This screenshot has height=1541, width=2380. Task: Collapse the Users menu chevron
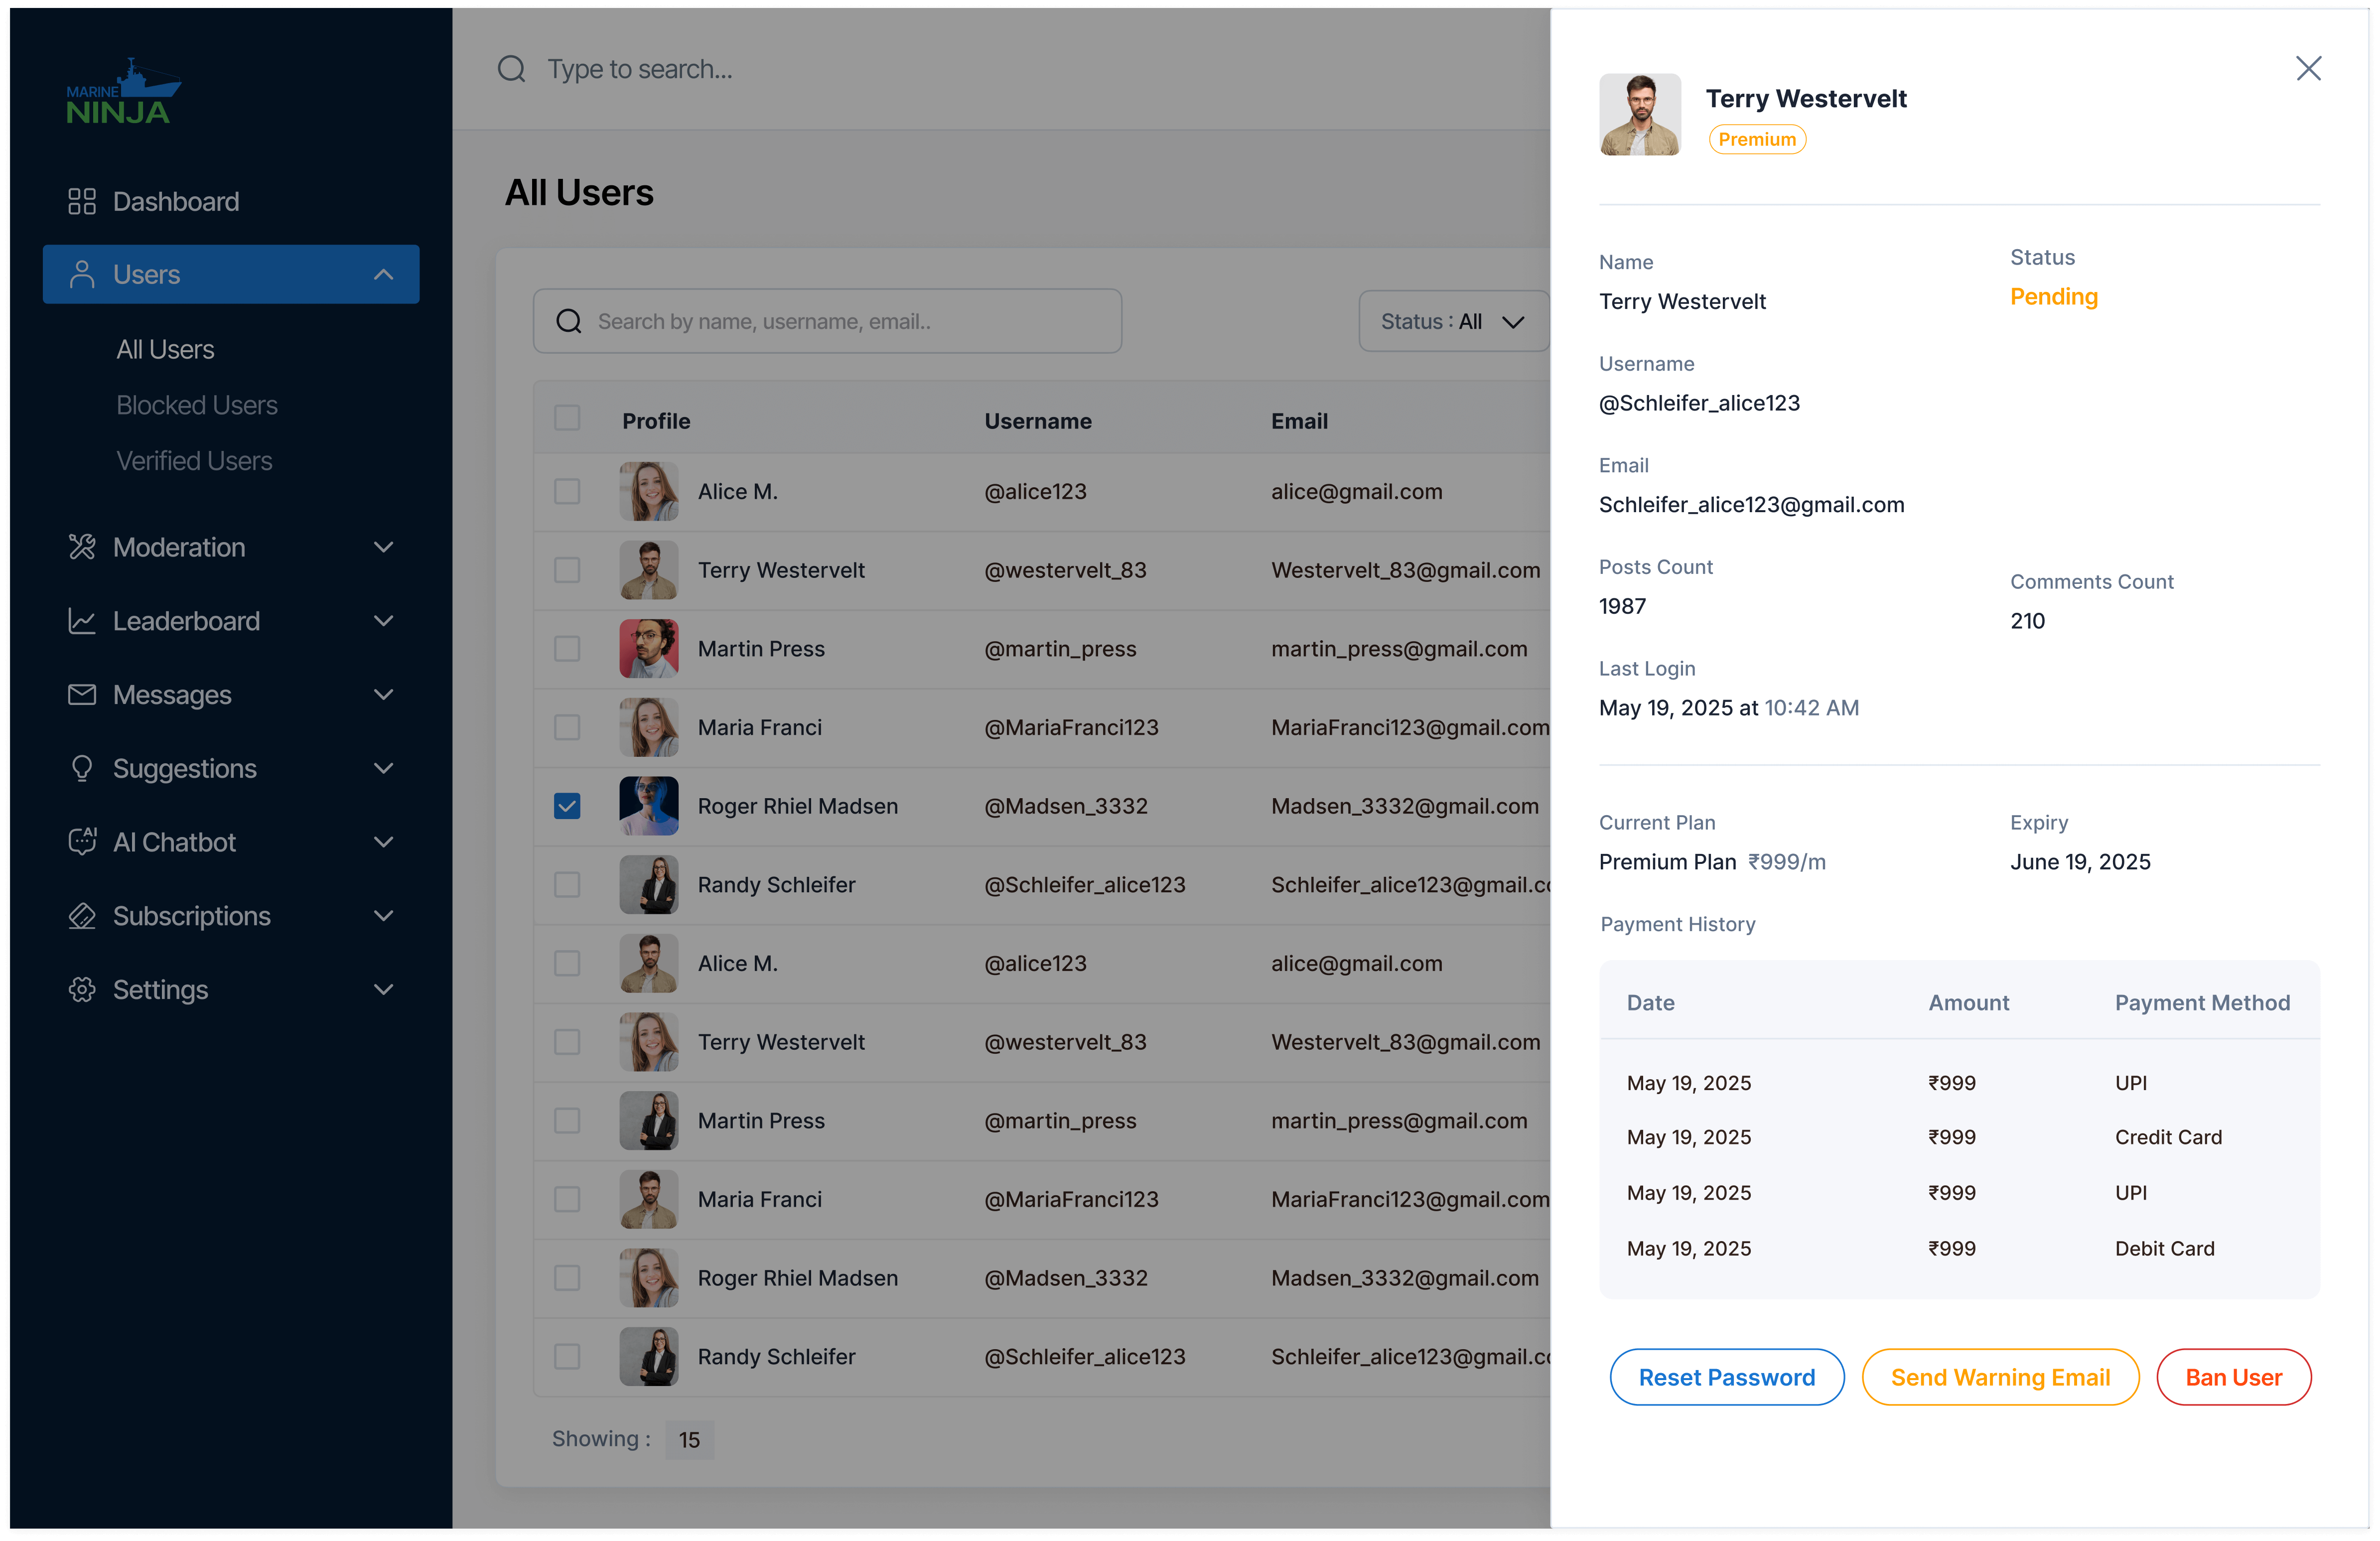point(383,274)
